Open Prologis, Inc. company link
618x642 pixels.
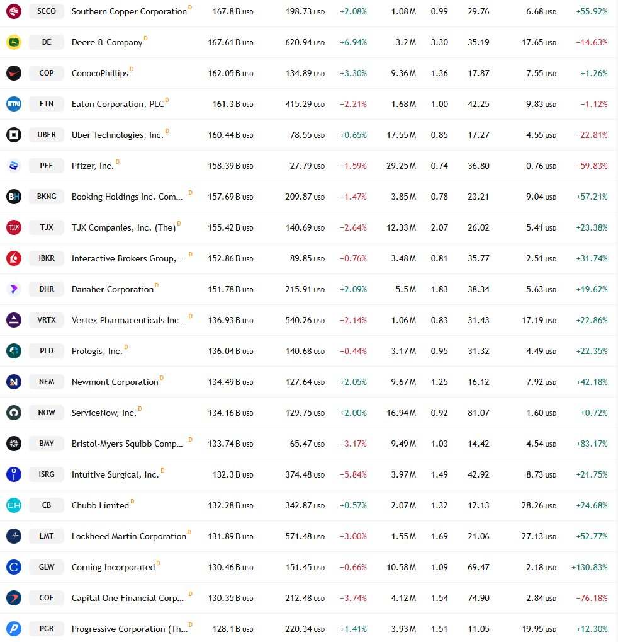pyautogui.click(x=97, y=352)
